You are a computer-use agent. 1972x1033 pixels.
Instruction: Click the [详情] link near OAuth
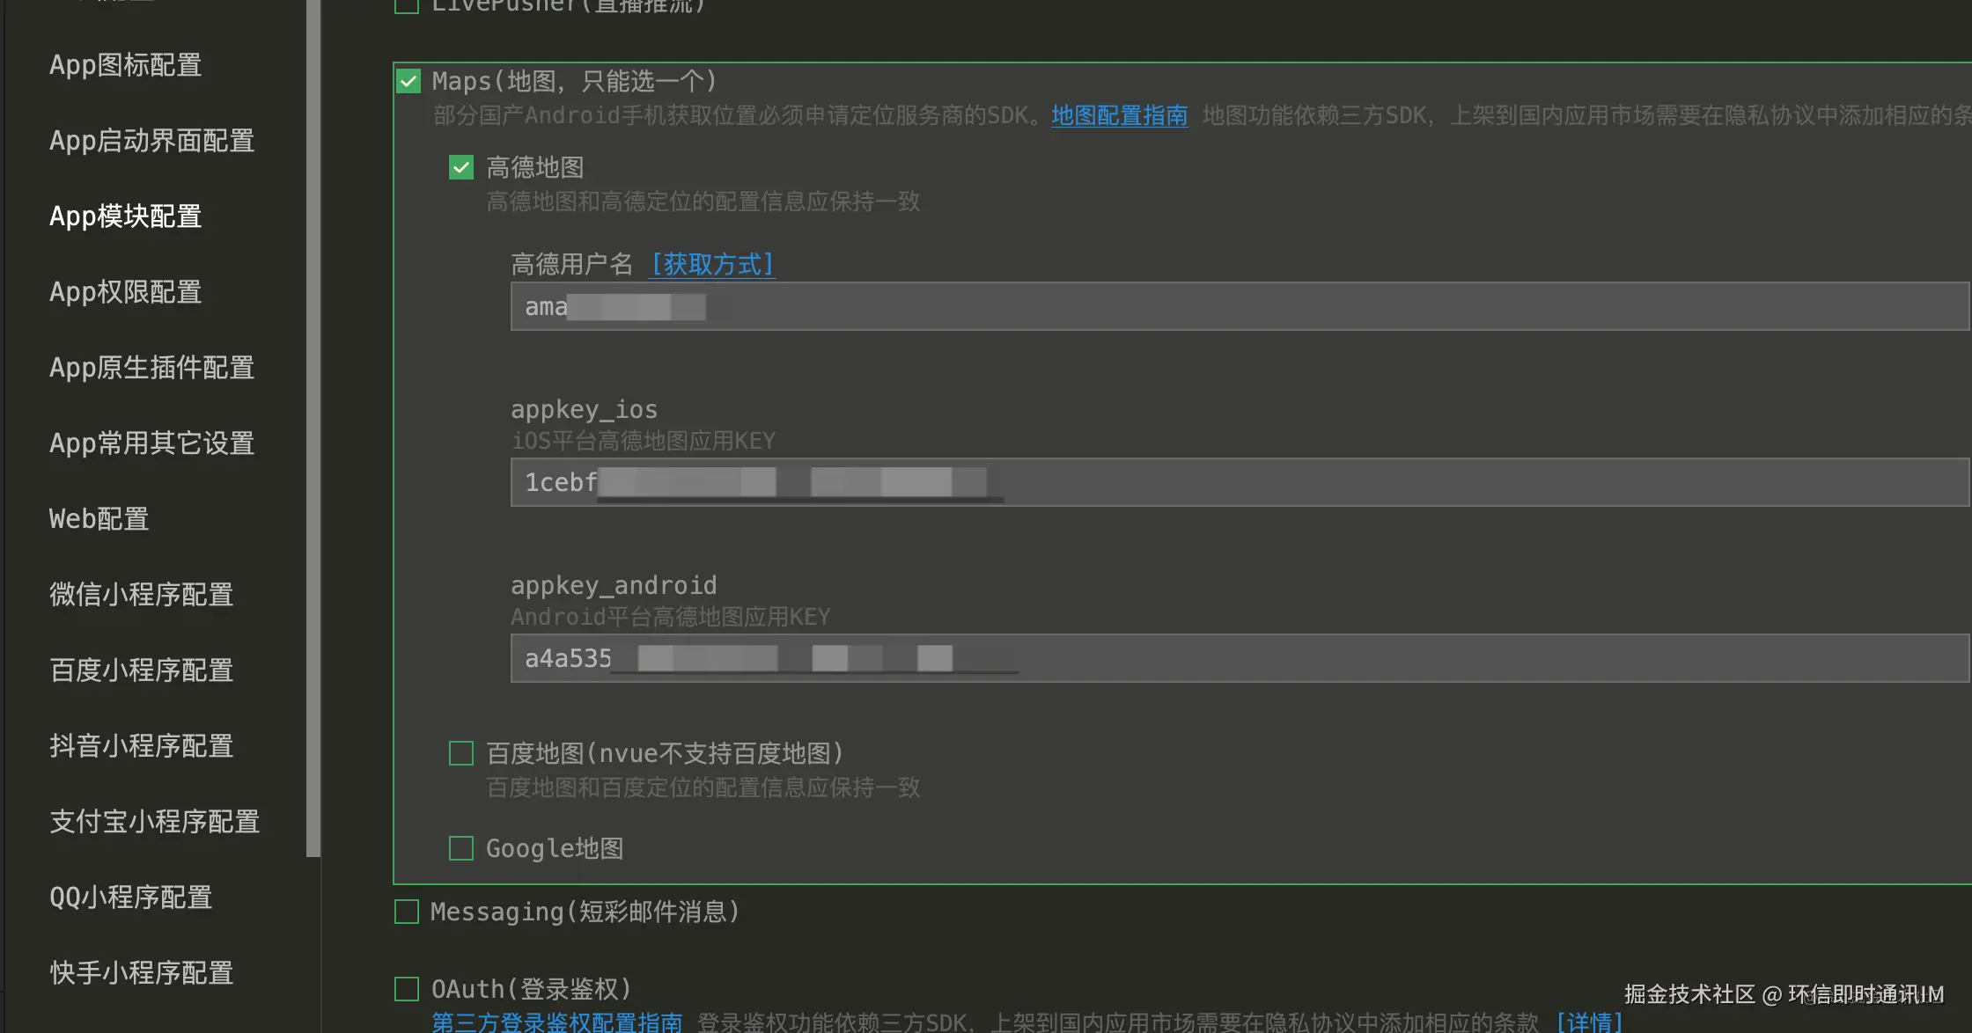coord(1590,1022)
